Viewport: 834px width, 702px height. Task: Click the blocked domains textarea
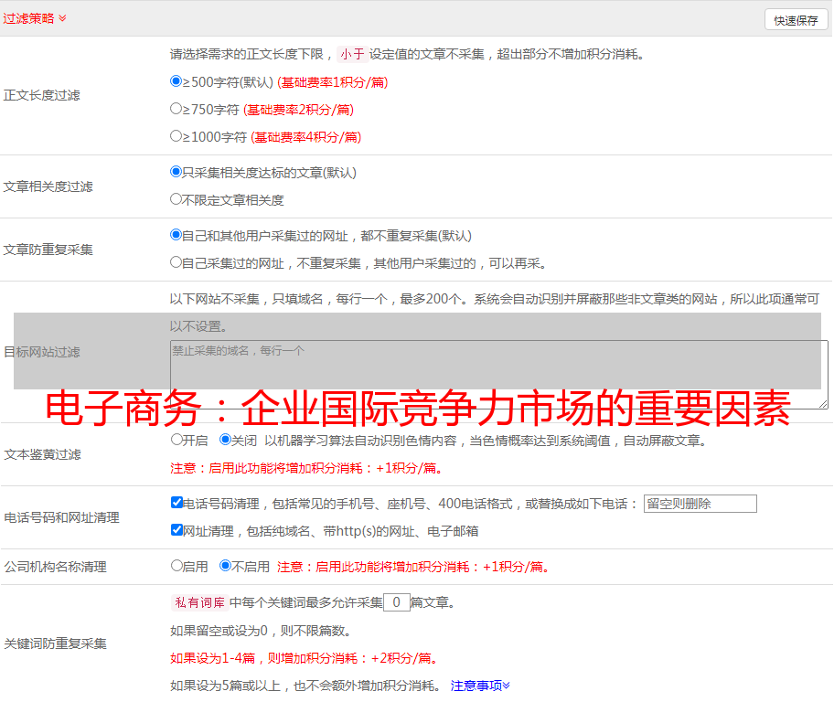(x=498, y=375)
